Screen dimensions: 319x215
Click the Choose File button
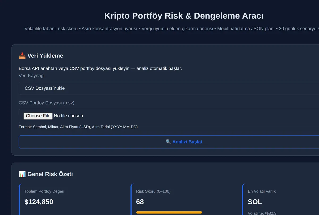point(38,116)
